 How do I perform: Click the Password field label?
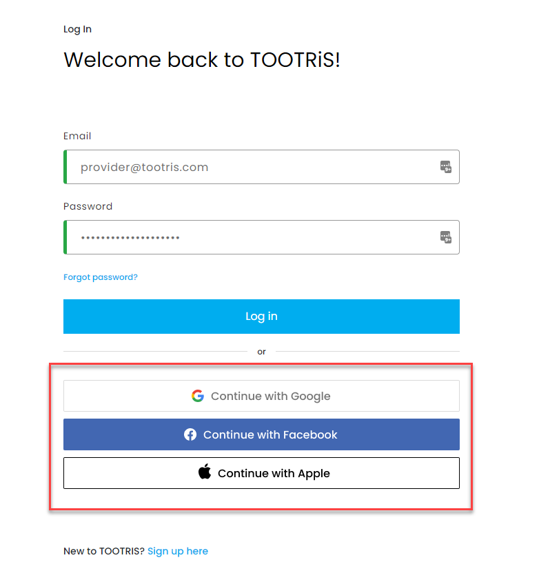88,206
